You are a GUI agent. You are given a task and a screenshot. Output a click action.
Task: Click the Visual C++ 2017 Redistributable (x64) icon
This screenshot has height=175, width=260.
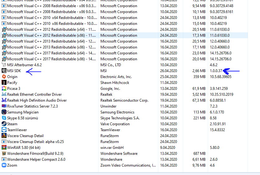click(4, 53)
